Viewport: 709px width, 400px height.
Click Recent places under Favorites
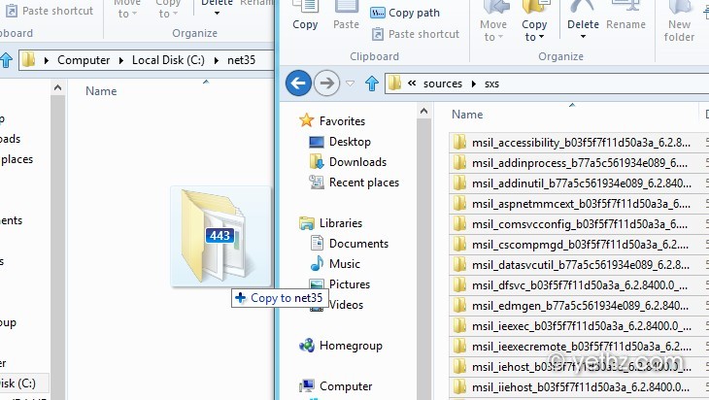click(x=363, y=183)
